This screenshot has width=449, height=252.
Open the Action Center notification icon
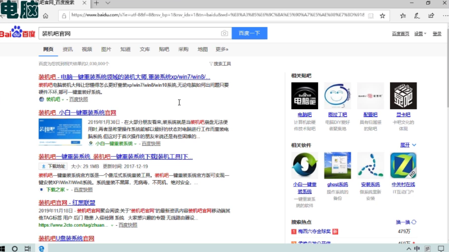coord(441,249)
